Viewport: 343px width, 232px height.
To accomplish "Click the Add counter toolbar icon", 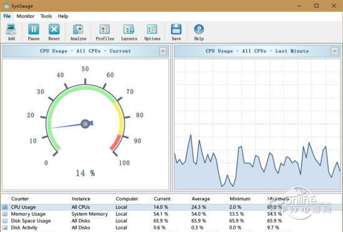I will pyautogui.click(x=11, y=32).
